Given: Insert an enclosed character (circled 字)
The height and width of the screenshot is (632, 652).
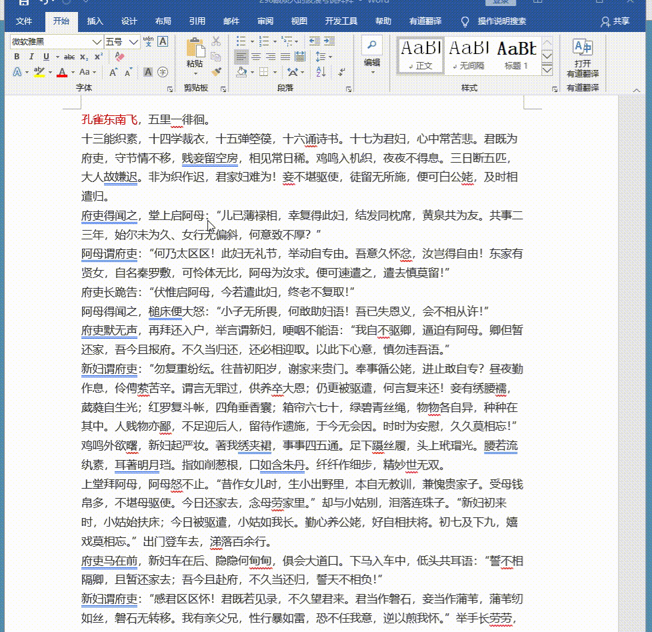Looking at the screenshot, I should (163, 73).
